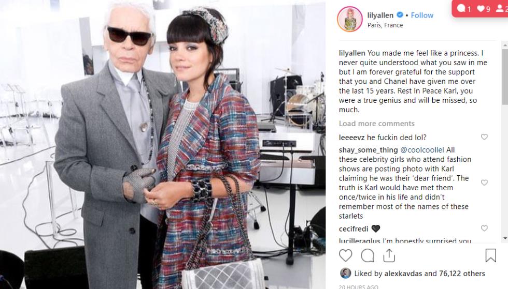Open likes notification heart in red badge
The image size is (508, 289).
click(483, 8)
